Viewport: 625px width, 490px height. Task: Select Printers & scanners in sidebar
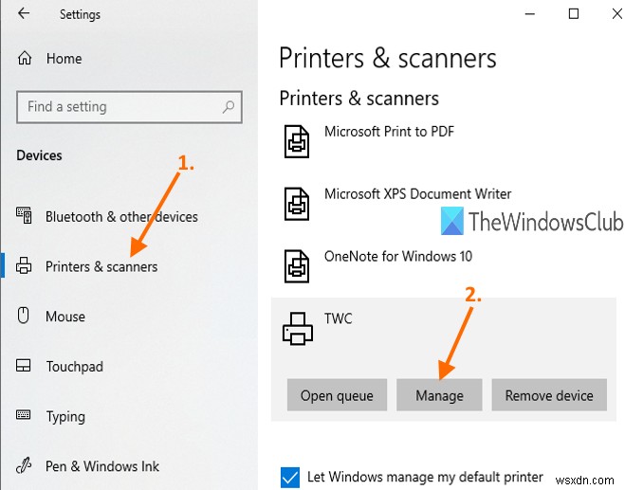(101, 266)
